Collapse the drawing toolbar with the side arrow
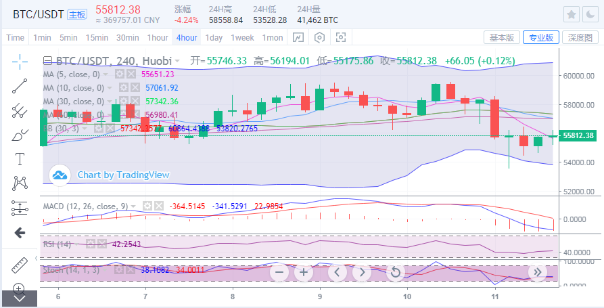Image resolution: width=604 pixels, height=308 pixels. (x=37, y=258)
